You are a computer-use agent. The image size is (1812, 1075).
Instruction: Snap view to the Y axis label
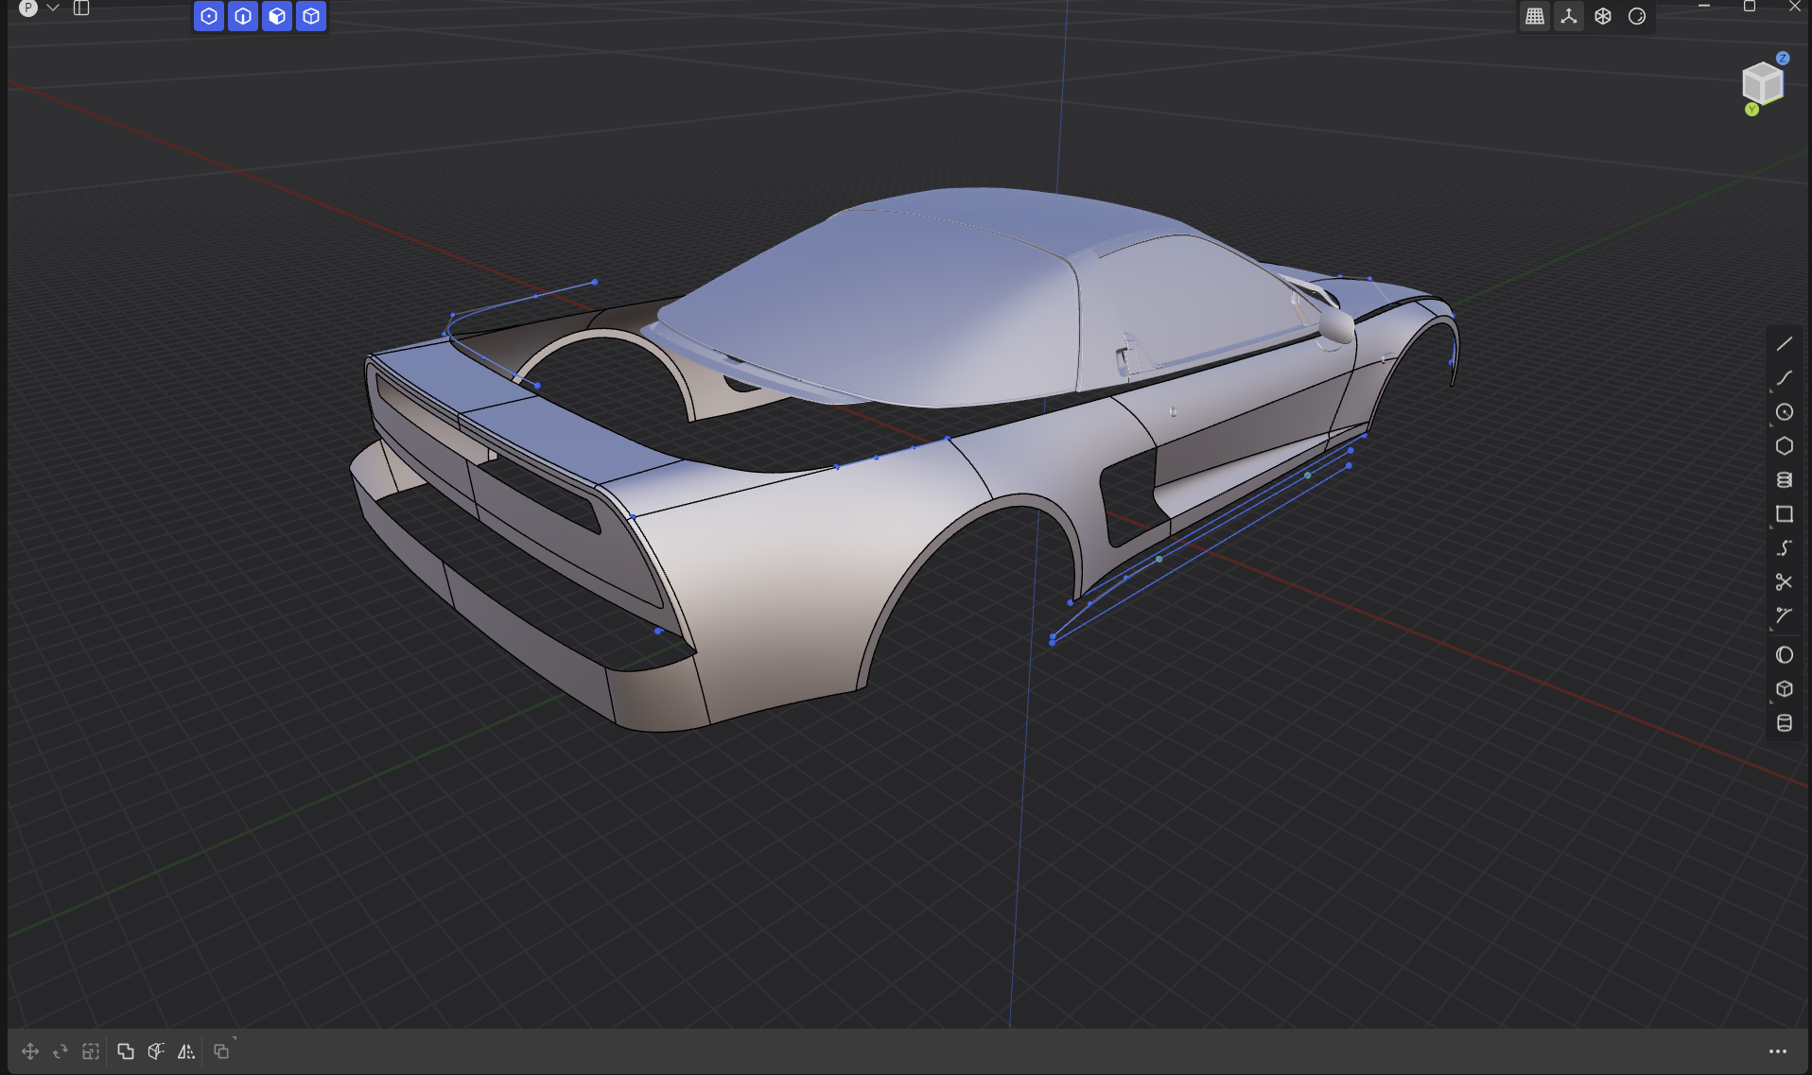[x=1751, y=110]
